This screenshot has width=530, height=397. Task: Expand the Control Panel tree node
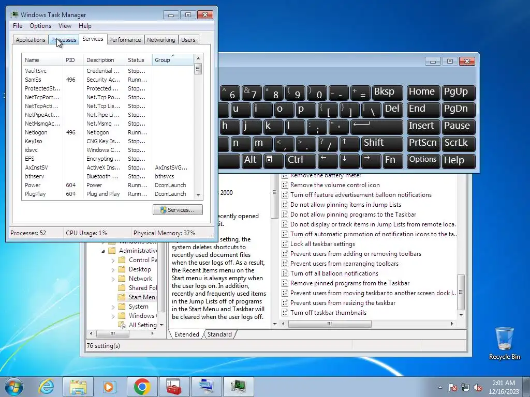pos(113,261)
